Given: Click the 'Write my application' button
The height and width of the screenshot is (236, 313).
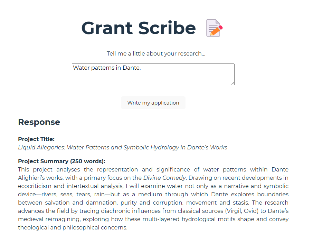Looking at the screenshot, I should coord(153,103).
